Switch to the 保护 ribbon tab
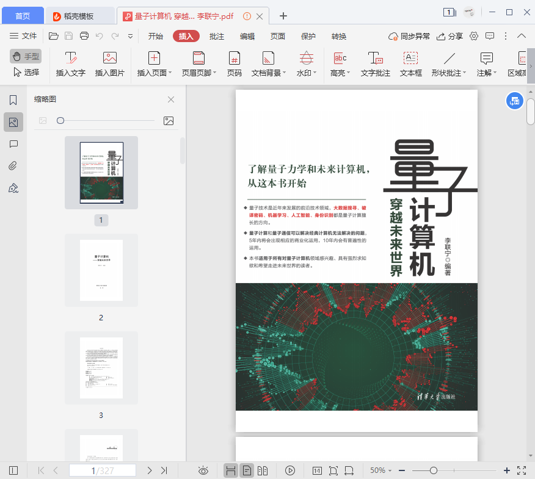Viewport: 535px width, 479px height. 308,36
